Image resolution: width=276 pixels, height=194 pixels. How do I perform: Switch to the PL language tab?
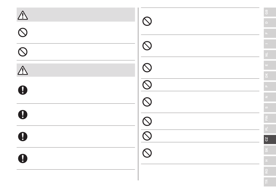(x=270, y=129)
